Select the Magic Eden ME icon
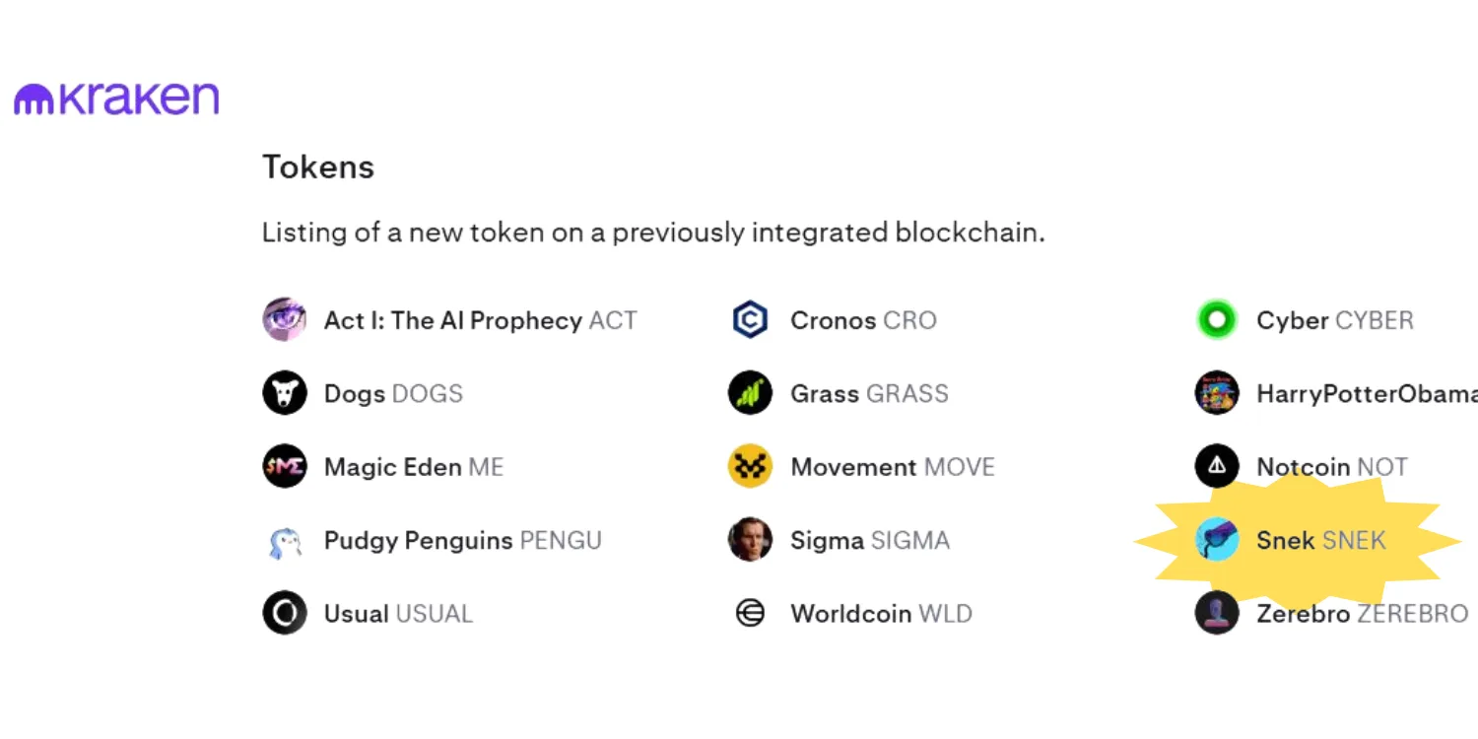Screen dimensions: 1478x739 click(285, 467)
